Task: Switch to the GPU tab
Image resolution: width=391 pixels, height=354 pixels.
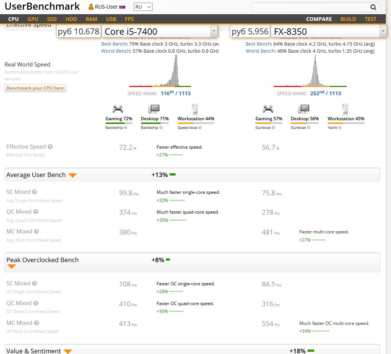Action: pos(33,19)
